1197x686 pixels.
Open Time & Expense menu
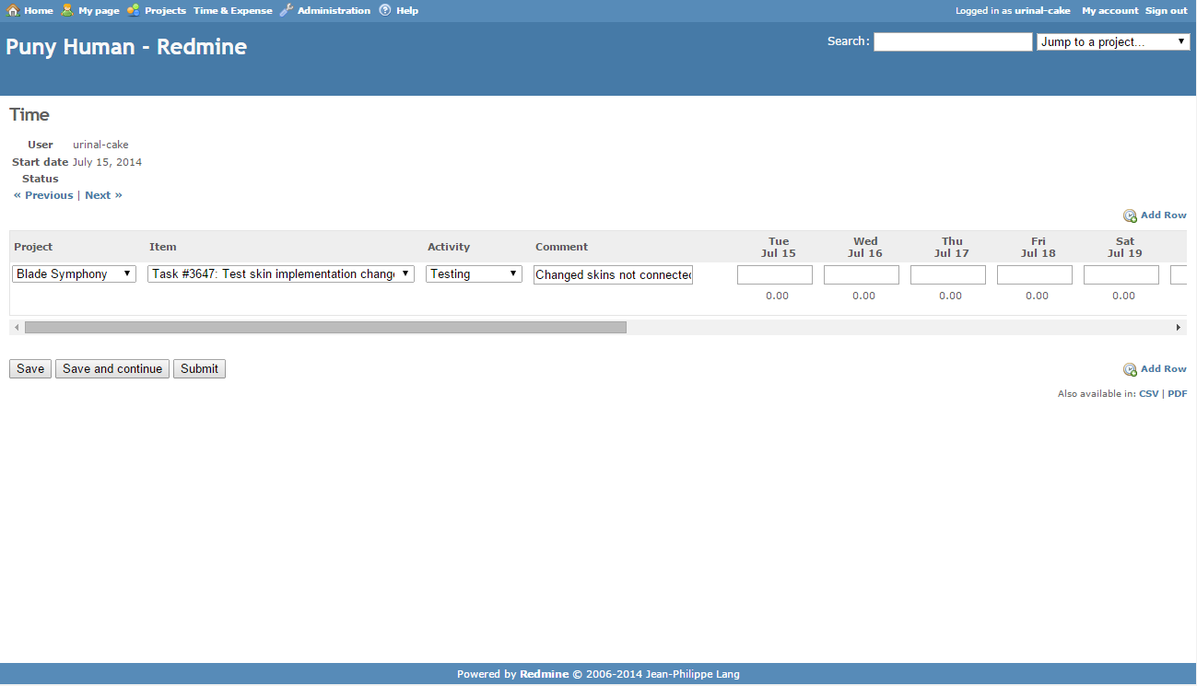(233, 11)
